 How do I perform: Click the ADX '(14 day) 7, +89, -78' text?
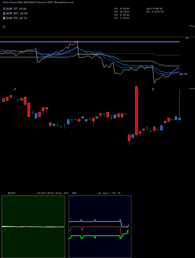[x=108, y=193]
